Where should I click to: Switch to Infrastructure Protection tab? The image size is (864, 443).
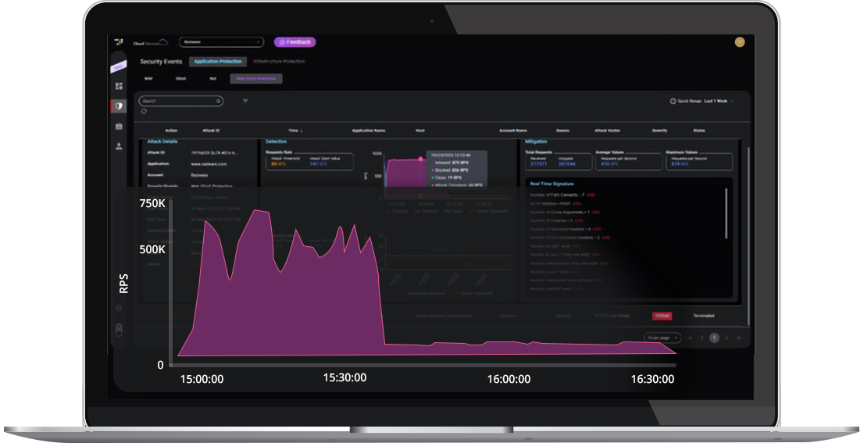(279, 62)
